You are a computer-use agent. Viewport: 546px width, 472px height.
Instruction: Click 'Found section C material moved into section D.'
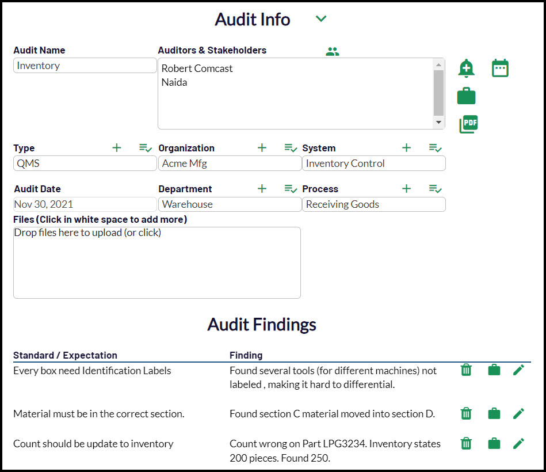pos(332,414)
